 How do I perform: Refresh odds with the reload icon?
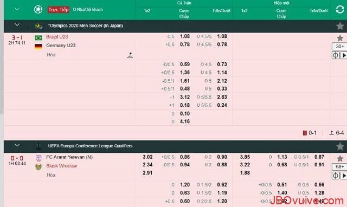click(340, 9)
